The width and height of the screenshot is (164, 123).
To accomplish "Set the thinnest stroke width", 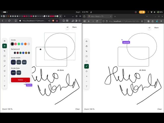I will [x=13, y=62].
